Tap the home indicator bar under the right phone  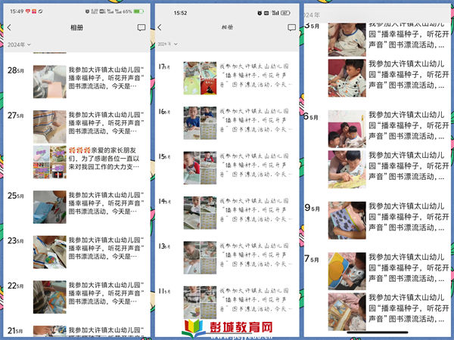click(x=378, y=332)
